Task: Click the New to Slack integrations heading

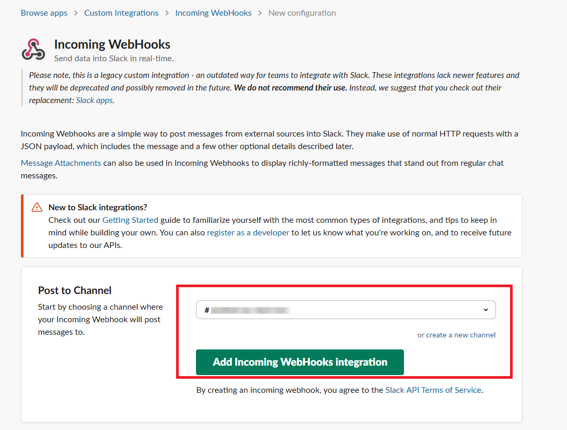Action: point(98,207)
